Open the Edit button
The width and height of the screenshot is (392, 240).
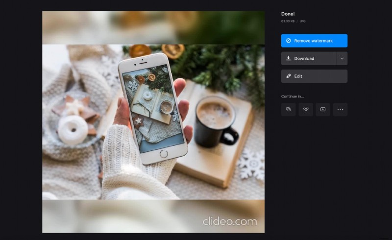[314, 76]
